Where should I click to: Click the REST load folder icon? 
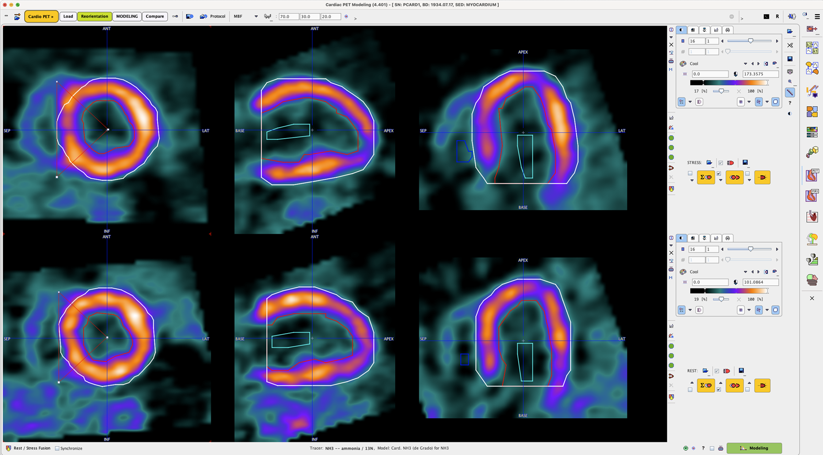(x=705, y=371)
